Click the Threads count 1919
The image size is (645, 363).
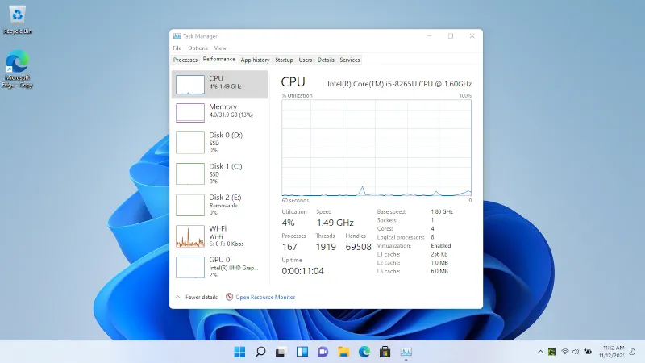pyautogui.click(x=326, y=247)
